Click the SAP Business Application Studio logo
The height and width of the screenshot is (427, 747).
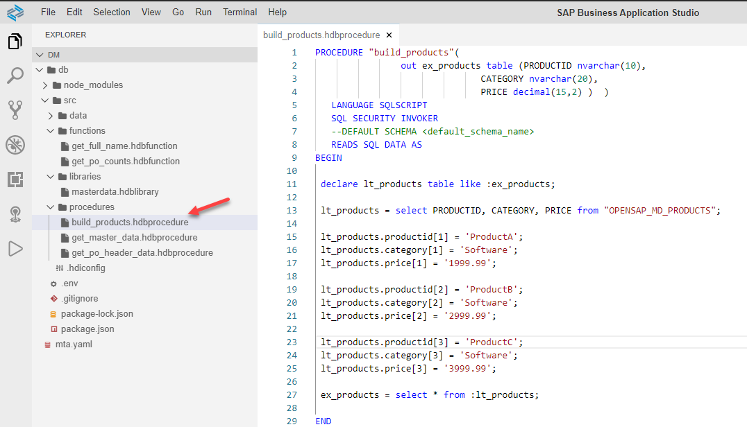click(15, 12)
